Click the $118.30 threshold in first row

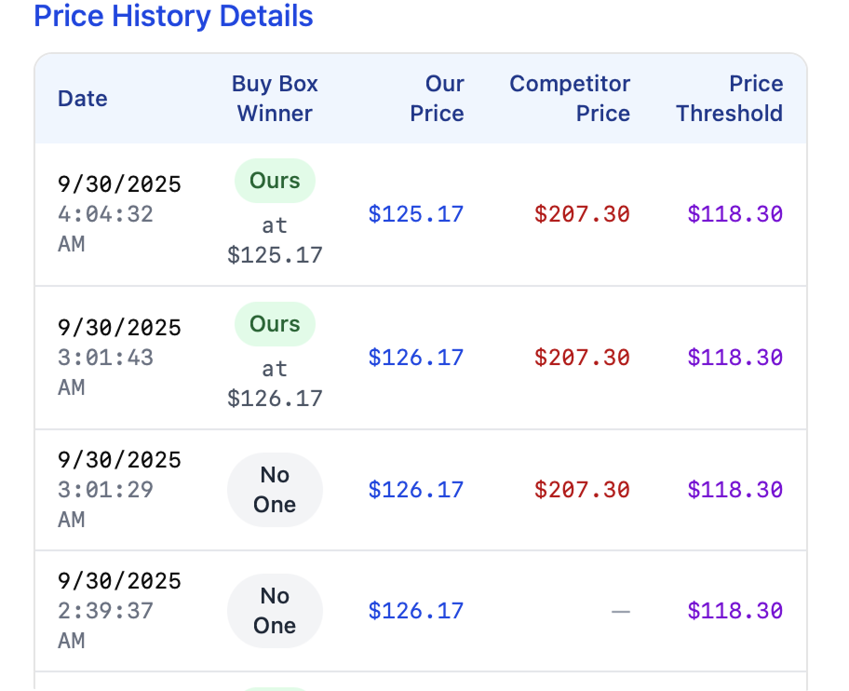tap(734, 214)
